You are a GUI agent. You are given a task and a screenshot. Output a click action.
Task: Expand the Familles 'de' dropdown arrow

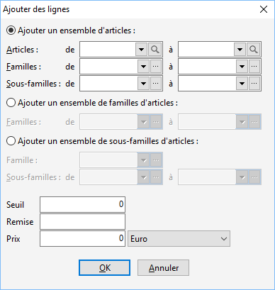(143, 67)
